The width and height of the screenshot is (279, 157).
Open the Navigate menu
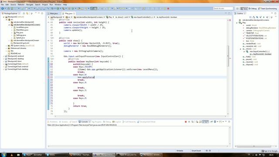pyautogui.click(x=30, y=5)
